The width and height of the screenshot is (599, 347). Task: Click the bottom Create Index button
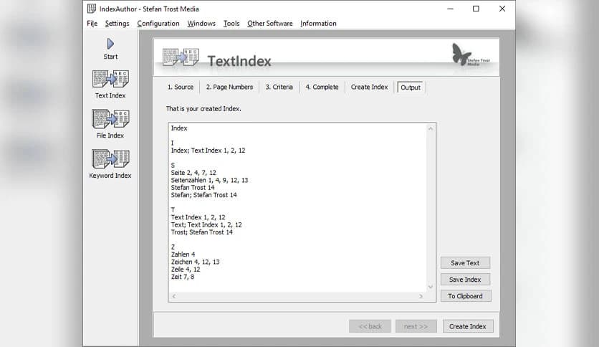[468, 326]
